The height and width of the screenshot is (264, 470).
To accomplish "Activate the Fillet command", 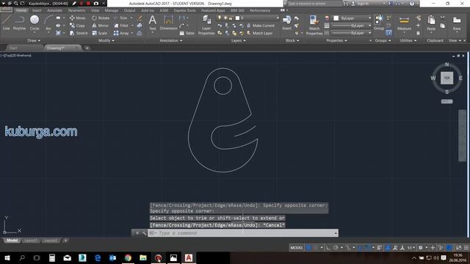I will pyautogui.click(x=121, y=26).
